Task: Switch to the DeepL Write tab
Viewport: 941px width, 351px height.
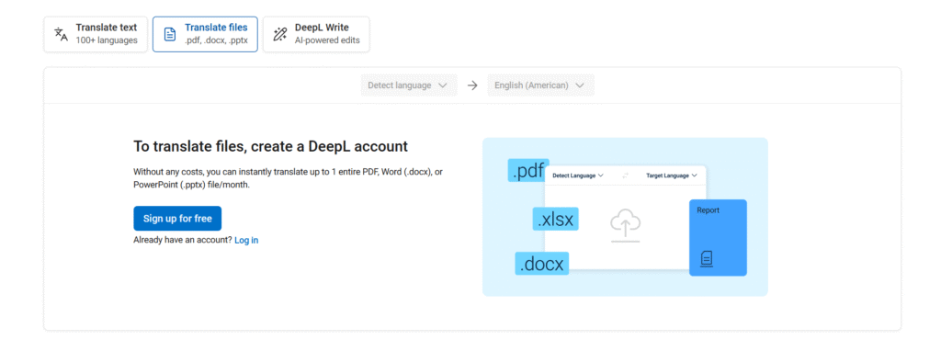Action: 316,34
